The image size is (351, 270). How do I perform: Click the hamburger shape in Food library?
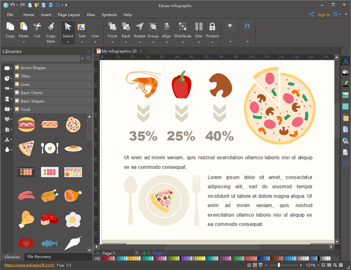pos(26,124)
